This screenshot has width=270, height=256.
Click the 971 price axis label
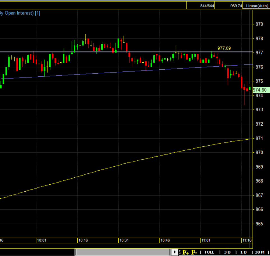(x=259, y=138)
